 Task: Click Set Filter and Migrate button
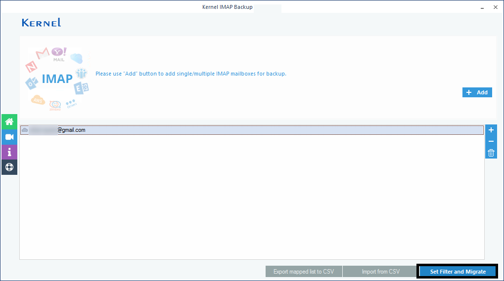pyautogui.click(x=458, y=272)
